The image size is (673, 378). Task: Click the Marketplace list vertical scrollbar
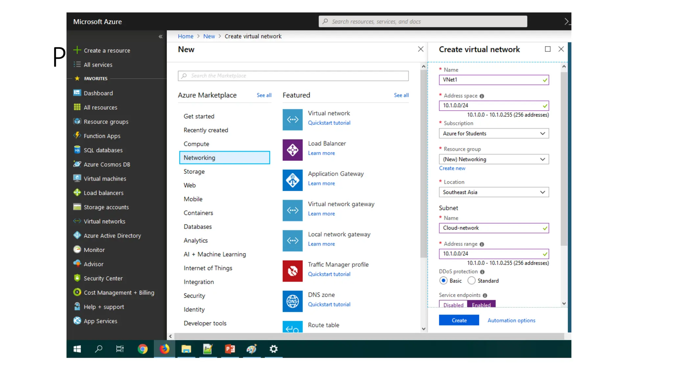tap(423, 164)
